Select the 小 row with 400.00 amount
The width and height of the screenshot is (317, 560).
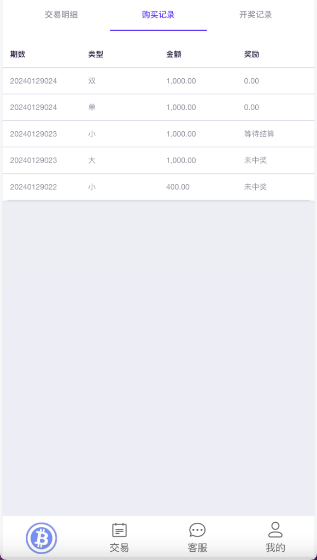92,186
